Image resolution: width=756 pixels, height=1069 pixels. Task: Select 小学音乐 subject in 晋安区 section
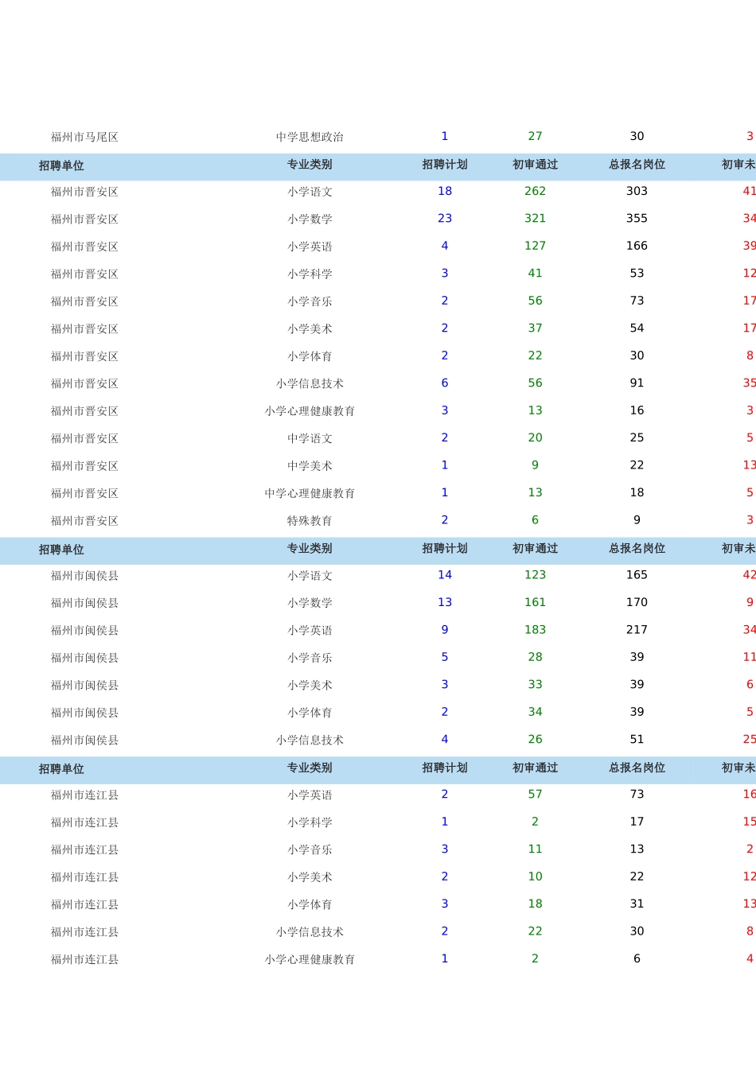pos(310,301)
